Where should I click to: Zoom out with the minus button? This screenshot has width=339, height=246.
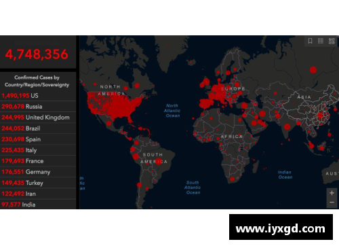click(x=332, y=203)
